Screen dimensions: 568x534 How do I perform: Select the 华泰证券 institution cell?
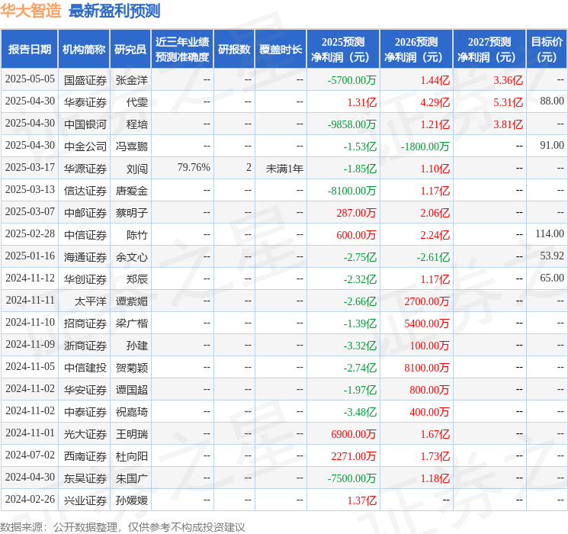pos(85,102)
